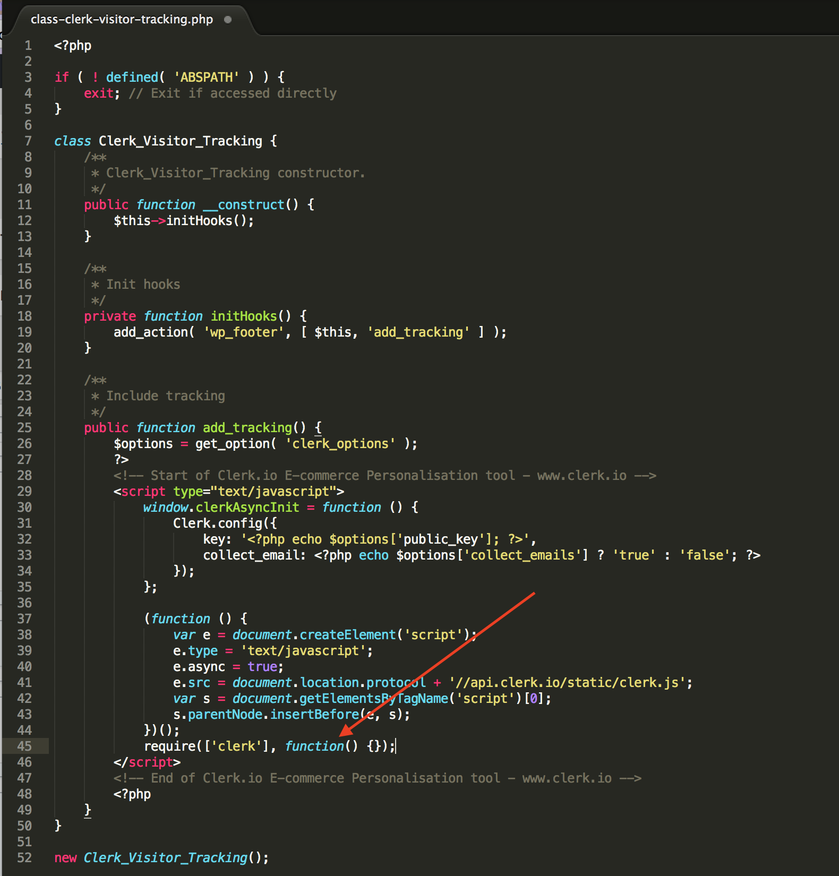Click the clerkAsyncInit property on line 30
This screenshot has width=839, height=876.
tap(247, 508)
